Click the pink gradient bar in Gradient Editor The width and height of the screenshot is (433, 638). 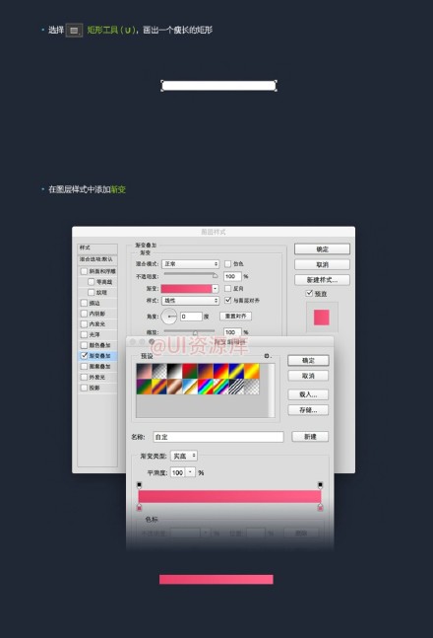click(x=229, y=496)
